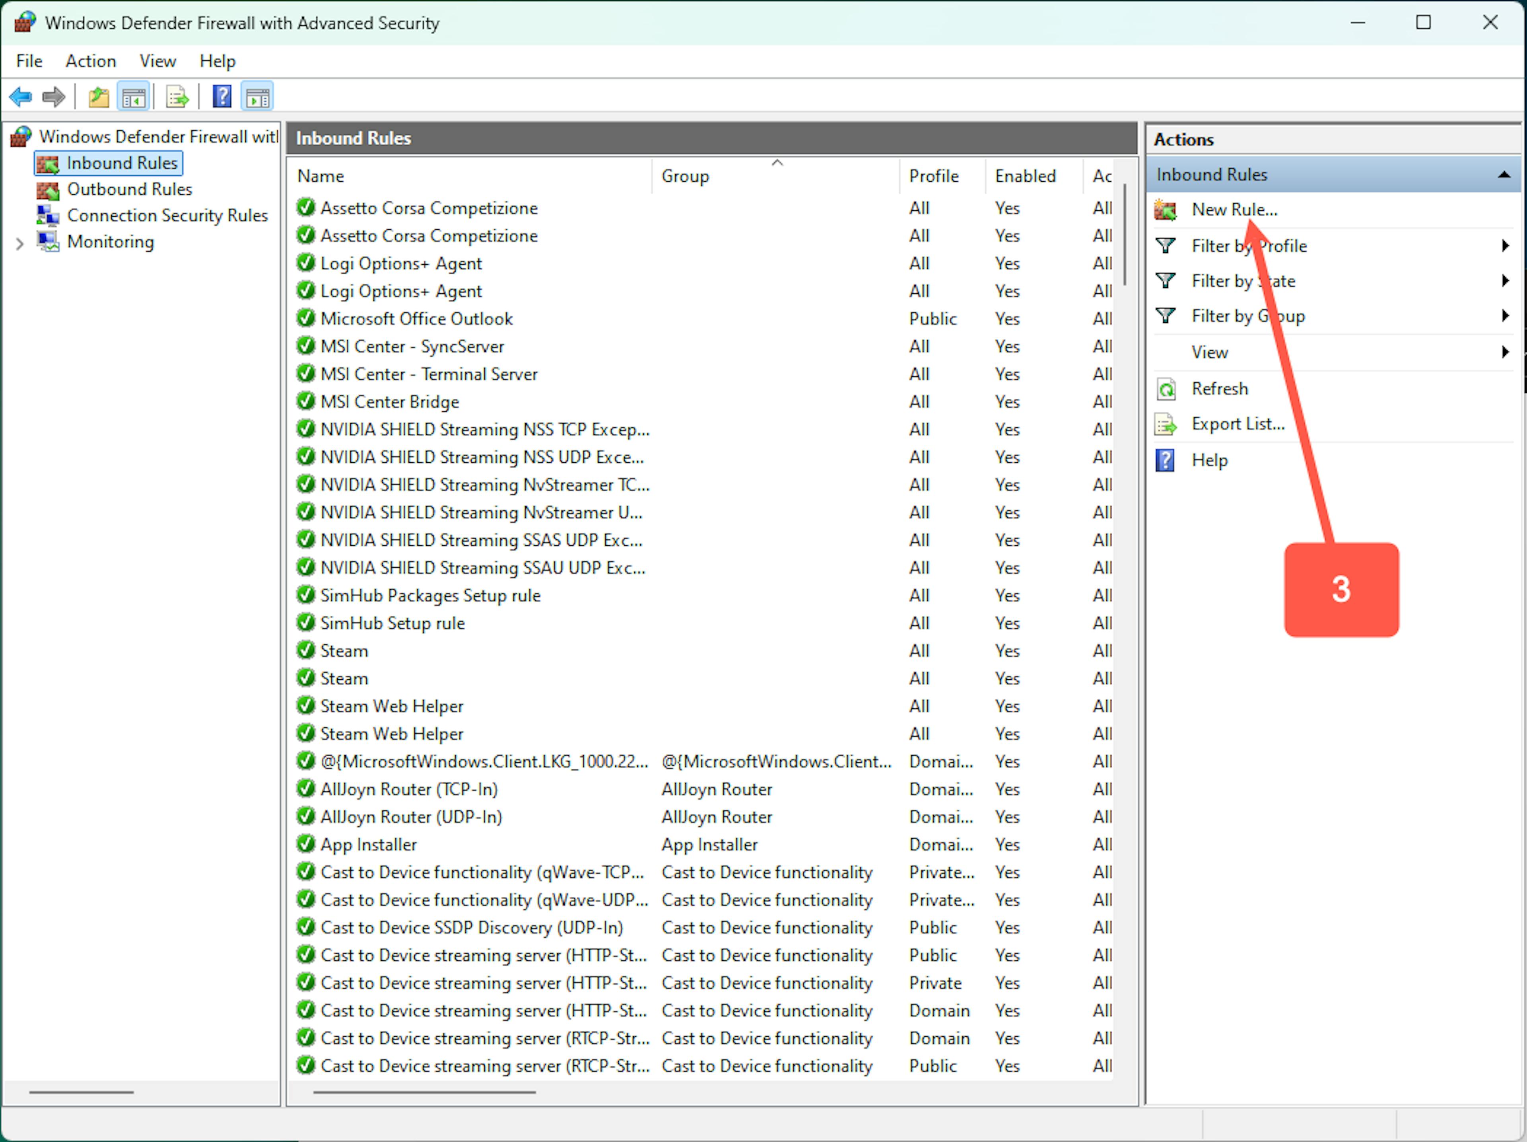1527x1142 pixels.
Task: Sort rules by the Group column header
Action: click(685, 176)
